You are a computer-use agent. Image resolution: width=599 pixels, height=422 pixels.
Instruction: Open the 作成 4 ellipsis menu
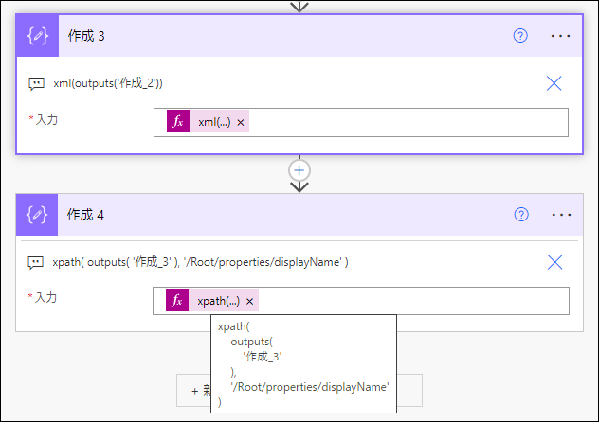[561, 215]
